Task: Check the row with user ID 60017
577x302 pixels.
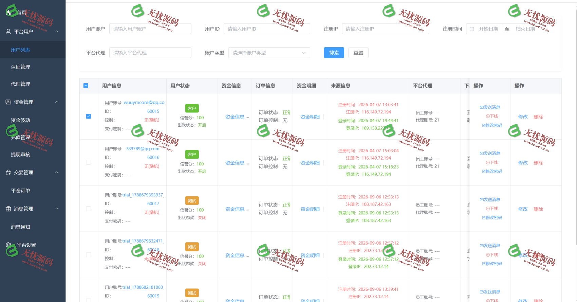Action: click(89, 209)
